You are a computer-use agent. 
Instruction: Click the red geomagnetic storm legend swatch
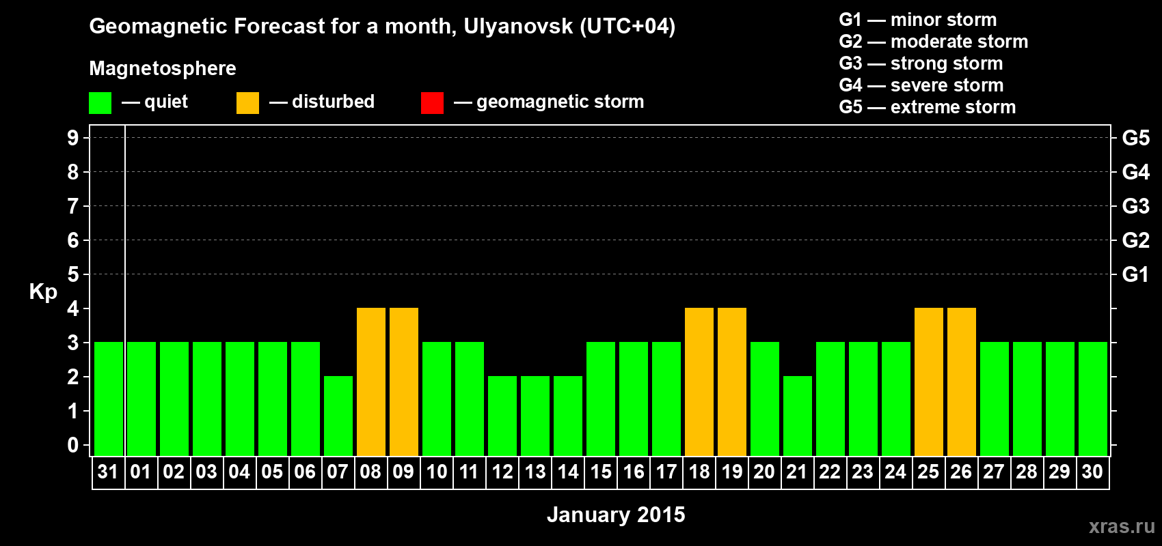[x=432, y=103]
